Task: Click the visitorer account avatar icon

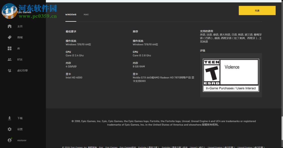Action: 10,140
